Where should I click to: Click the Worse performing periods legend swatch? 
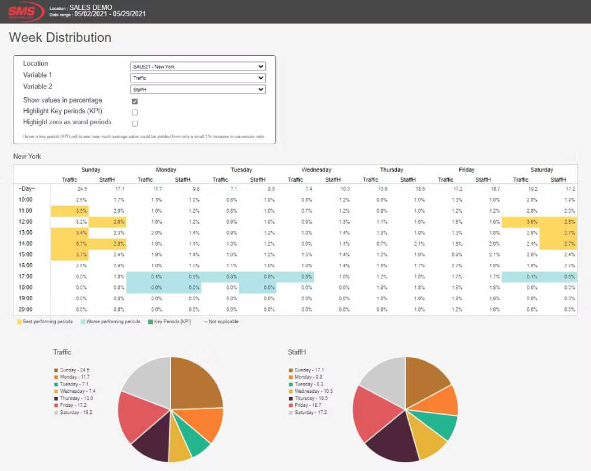[82, 322]
